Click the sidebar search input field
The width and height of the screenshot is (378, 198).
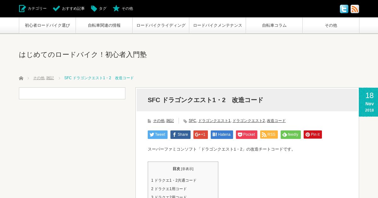point(72,93)
